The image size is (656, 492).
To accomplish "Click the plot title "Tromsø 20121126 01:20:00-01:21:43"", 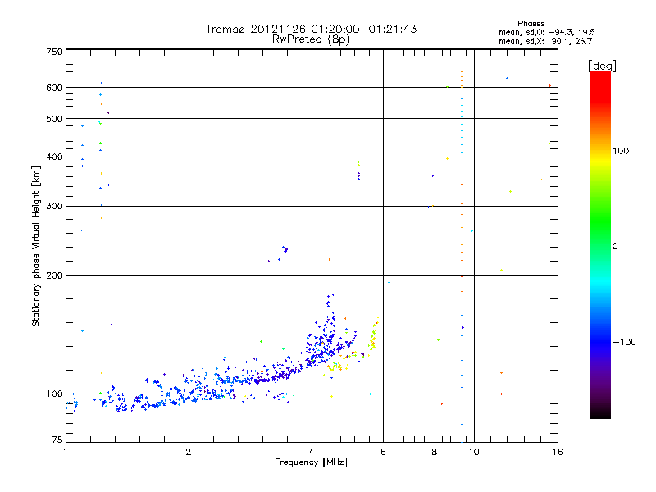I will 311,29.
